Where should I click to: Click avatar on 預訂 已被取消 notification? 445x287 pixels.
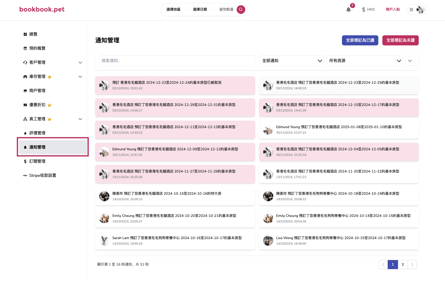[104, 85]
